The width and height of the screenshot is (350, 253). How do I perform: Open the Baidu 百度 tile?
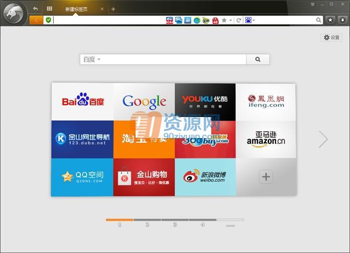(x=83, y=102)
